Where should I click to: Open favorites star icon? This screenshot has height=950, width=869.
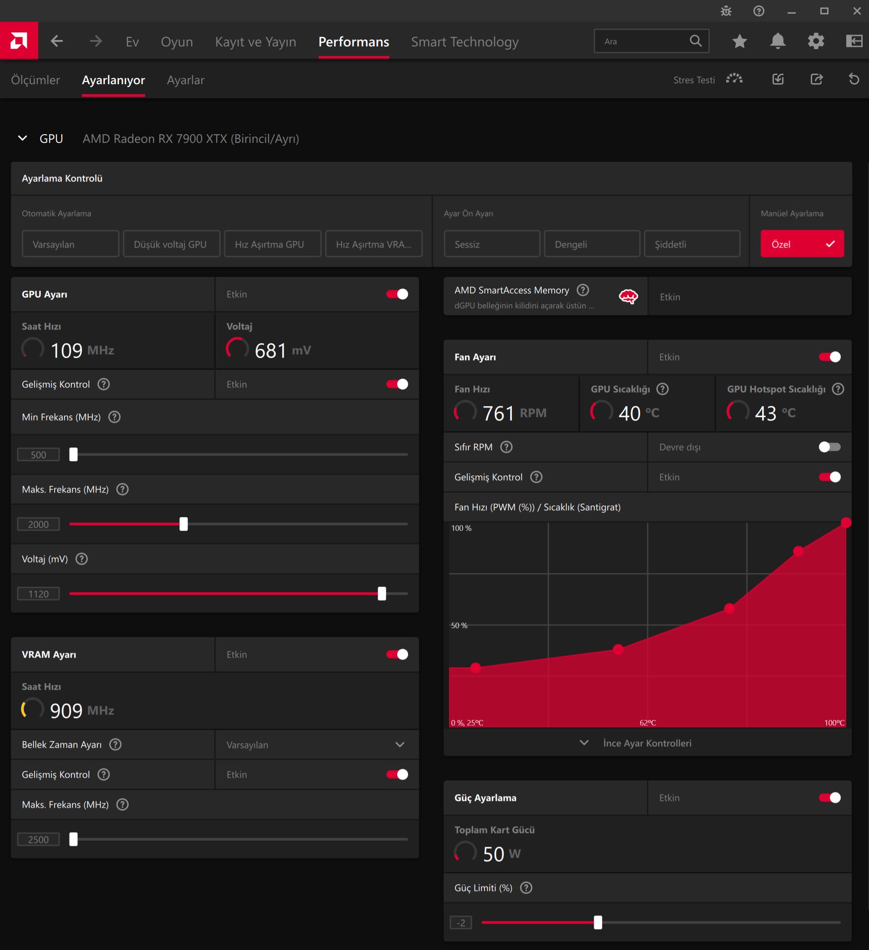[739, 41]
